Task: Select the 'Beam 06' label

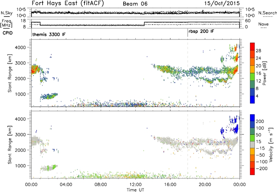Action: click(x=135, y=4)
